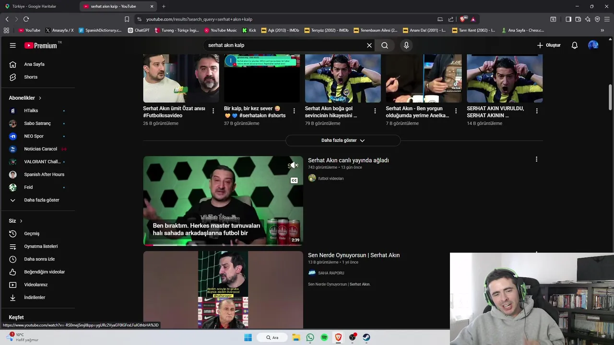
Task: Click the Oluştur create button
Action: [548, 46]
